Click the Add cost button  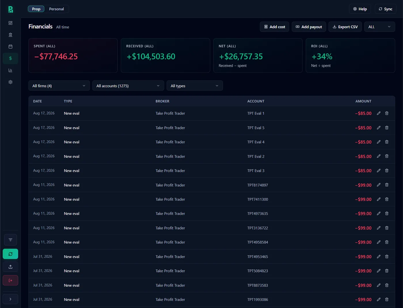[275, 27]
